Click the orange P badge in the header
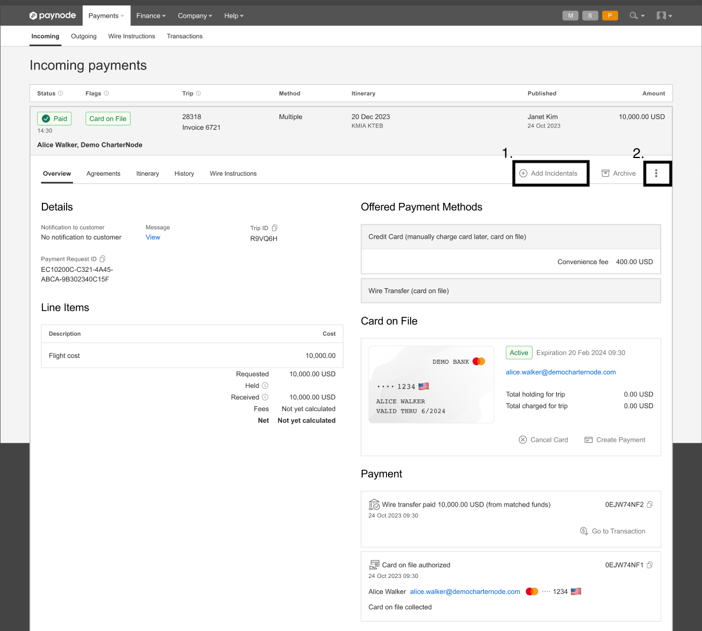The width and height of the screenshot is (702, 631). pos(610,16)
